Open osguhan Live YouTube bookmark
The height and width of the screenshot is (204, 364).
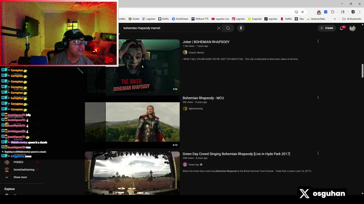tap(220, 19)
